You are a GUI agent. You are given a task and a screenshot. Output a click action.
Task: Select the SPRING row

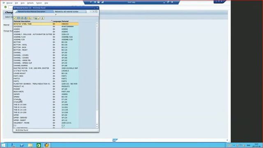pos(46,97)
